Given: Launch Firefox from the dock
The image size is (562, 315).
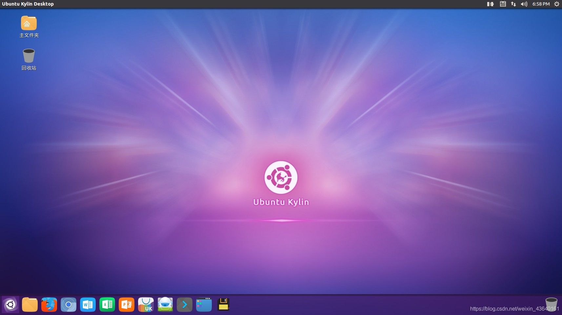Looking at the screenshot, I should coord(49,305).
